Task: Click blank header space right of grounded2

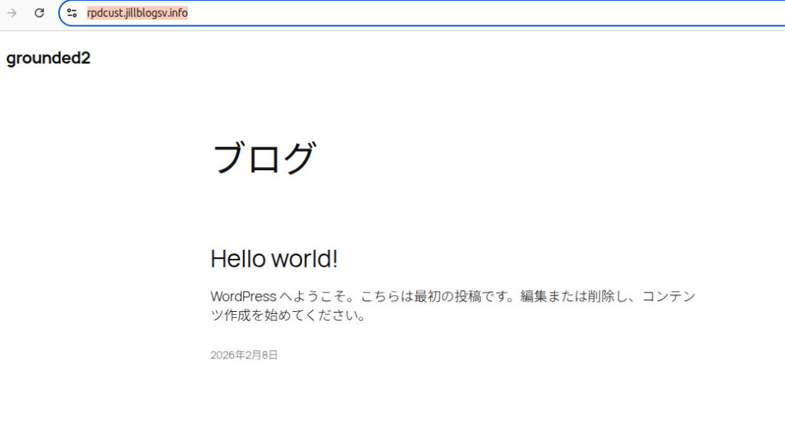Action: pyautogui.click(x=383, y=58)
